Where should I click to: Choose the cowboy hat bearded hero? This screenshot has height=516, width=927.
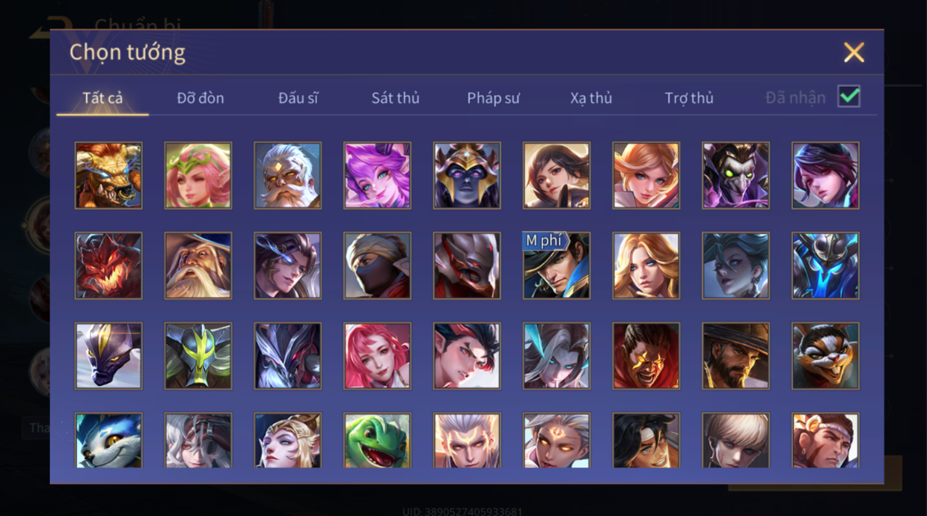coord(735,356)
